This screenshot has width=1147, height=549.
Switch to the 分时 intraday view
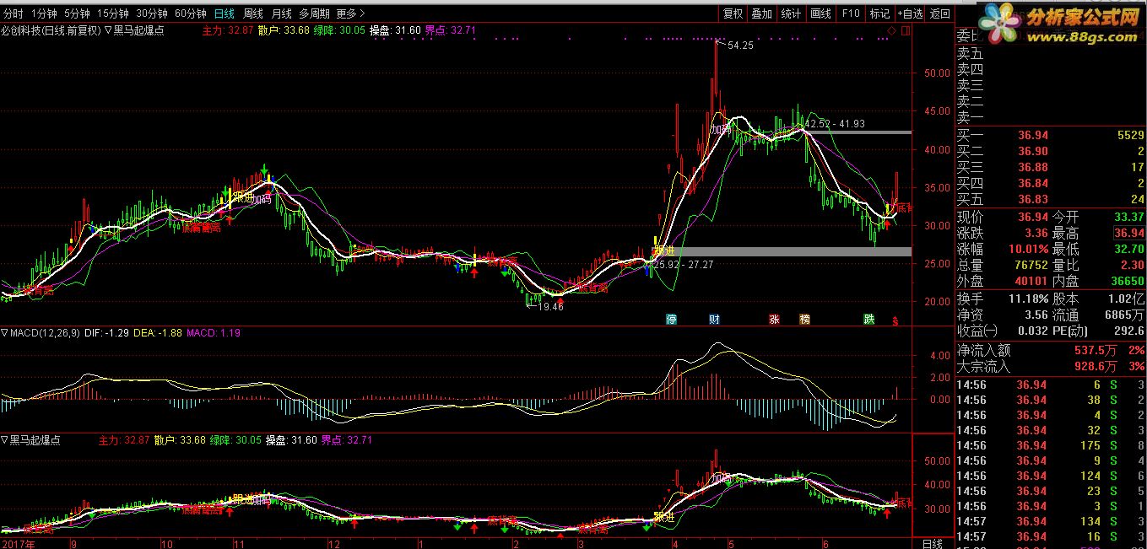click(x=14, y=13)
